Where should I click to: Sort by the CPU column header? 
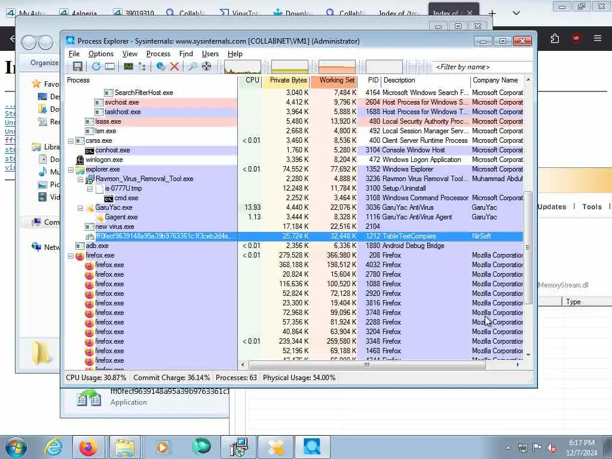coord(250,81)
